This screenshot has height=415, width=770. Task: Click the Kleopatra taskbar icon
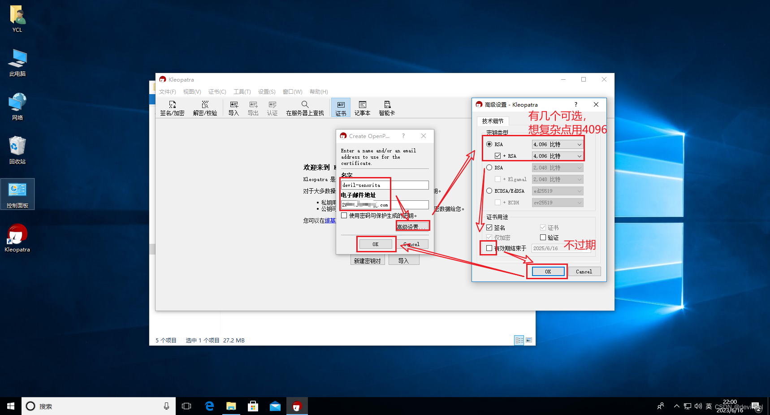(297, 406)
